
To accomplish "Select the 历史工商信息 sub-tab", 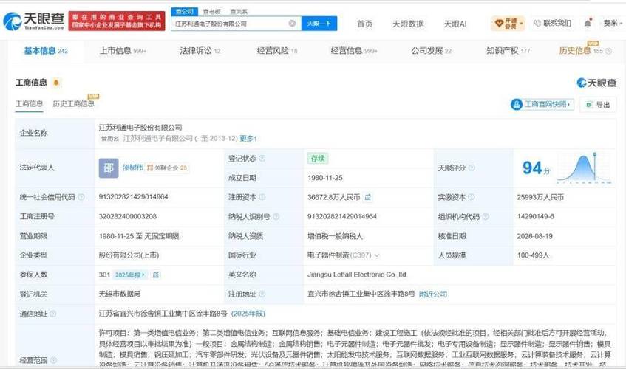I will 73,104.
